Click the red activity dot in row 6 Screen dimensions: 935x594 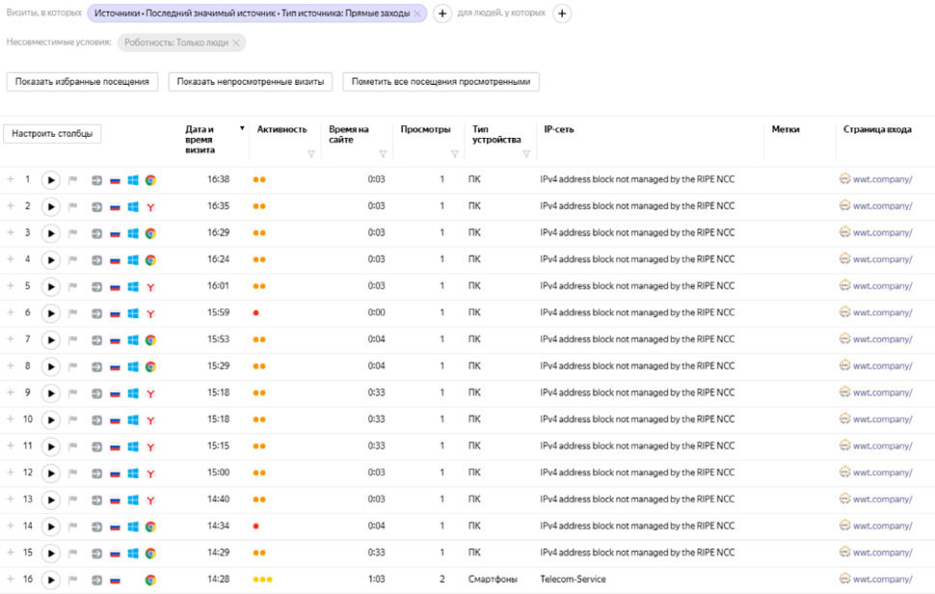255,313
